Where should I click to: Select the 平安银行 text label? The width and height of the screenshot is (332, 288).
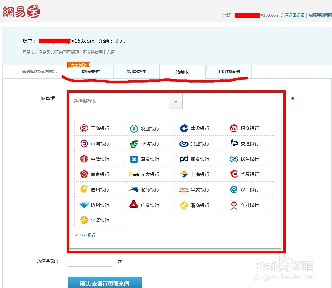pos(200,190)
